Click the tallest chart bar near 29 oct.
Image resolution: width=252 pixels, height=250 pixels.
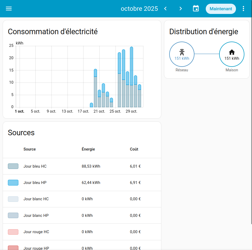point(131,77)
